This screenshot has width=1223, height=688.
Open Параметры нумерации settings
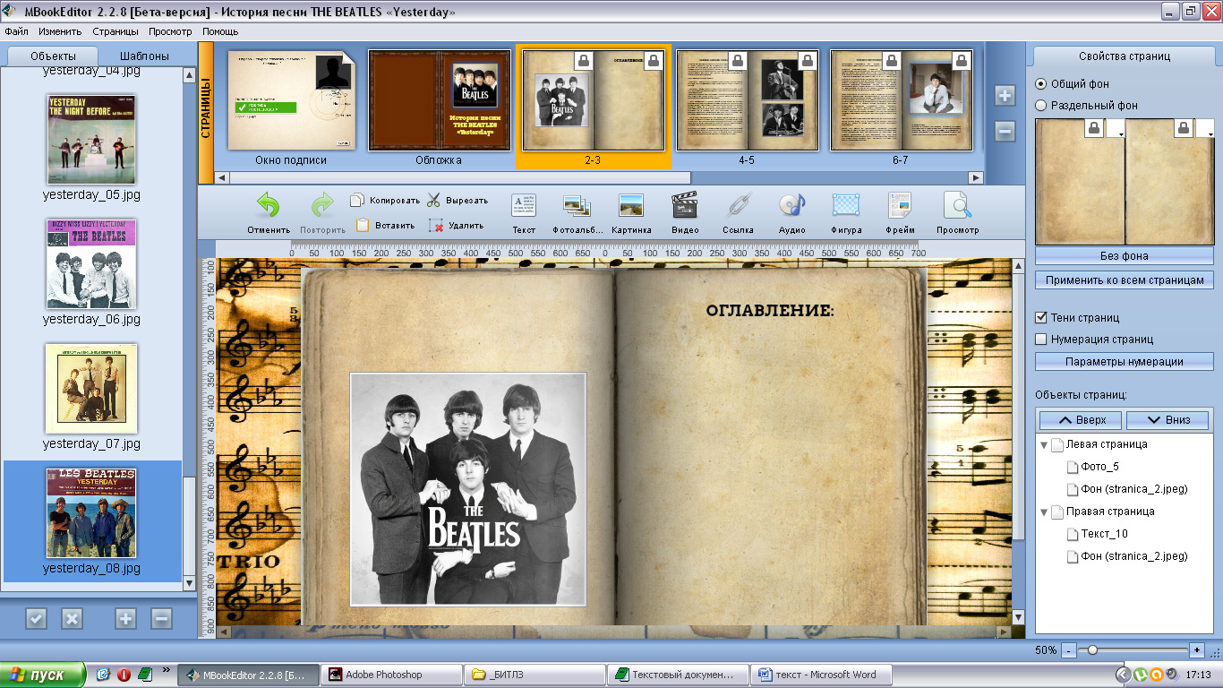(x=1125, y=362)
